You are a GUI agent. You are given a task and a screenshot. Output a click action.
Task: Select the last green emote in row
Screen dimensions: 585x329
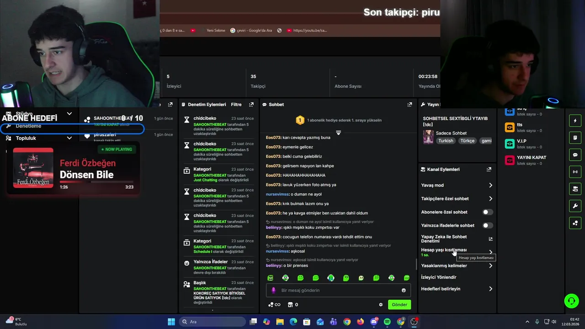pyautogui.click(x=406, y=278)
